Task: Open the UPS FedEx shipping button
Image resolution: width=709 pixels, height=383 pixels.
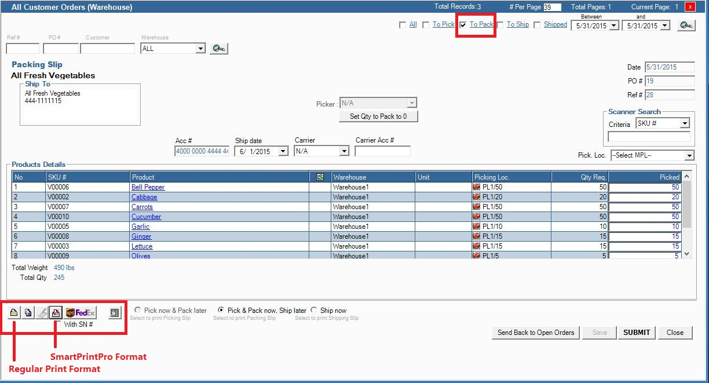Action: [81, 313]
